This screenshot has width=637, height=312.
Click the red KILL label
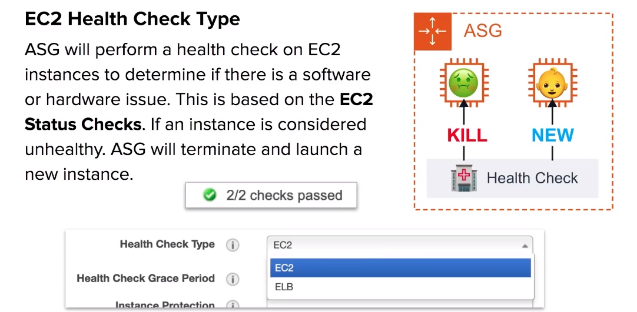tap(467, 136)
